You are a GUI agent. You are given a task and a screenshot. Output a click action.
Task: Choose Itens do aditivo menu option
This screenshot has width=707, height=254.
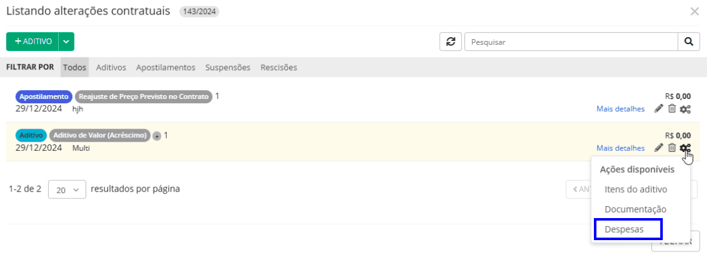point(636,189)
